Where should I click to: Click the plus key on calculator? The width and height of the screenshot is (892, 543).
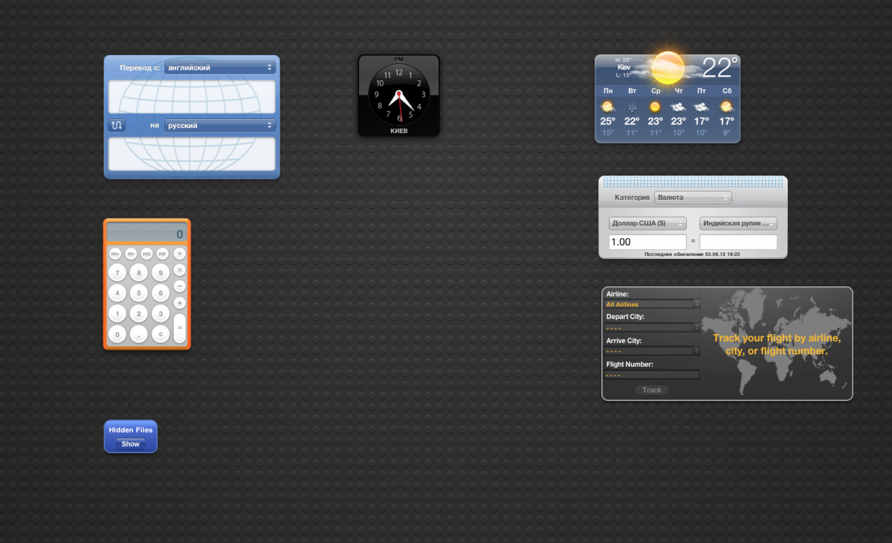click(180, 303)
